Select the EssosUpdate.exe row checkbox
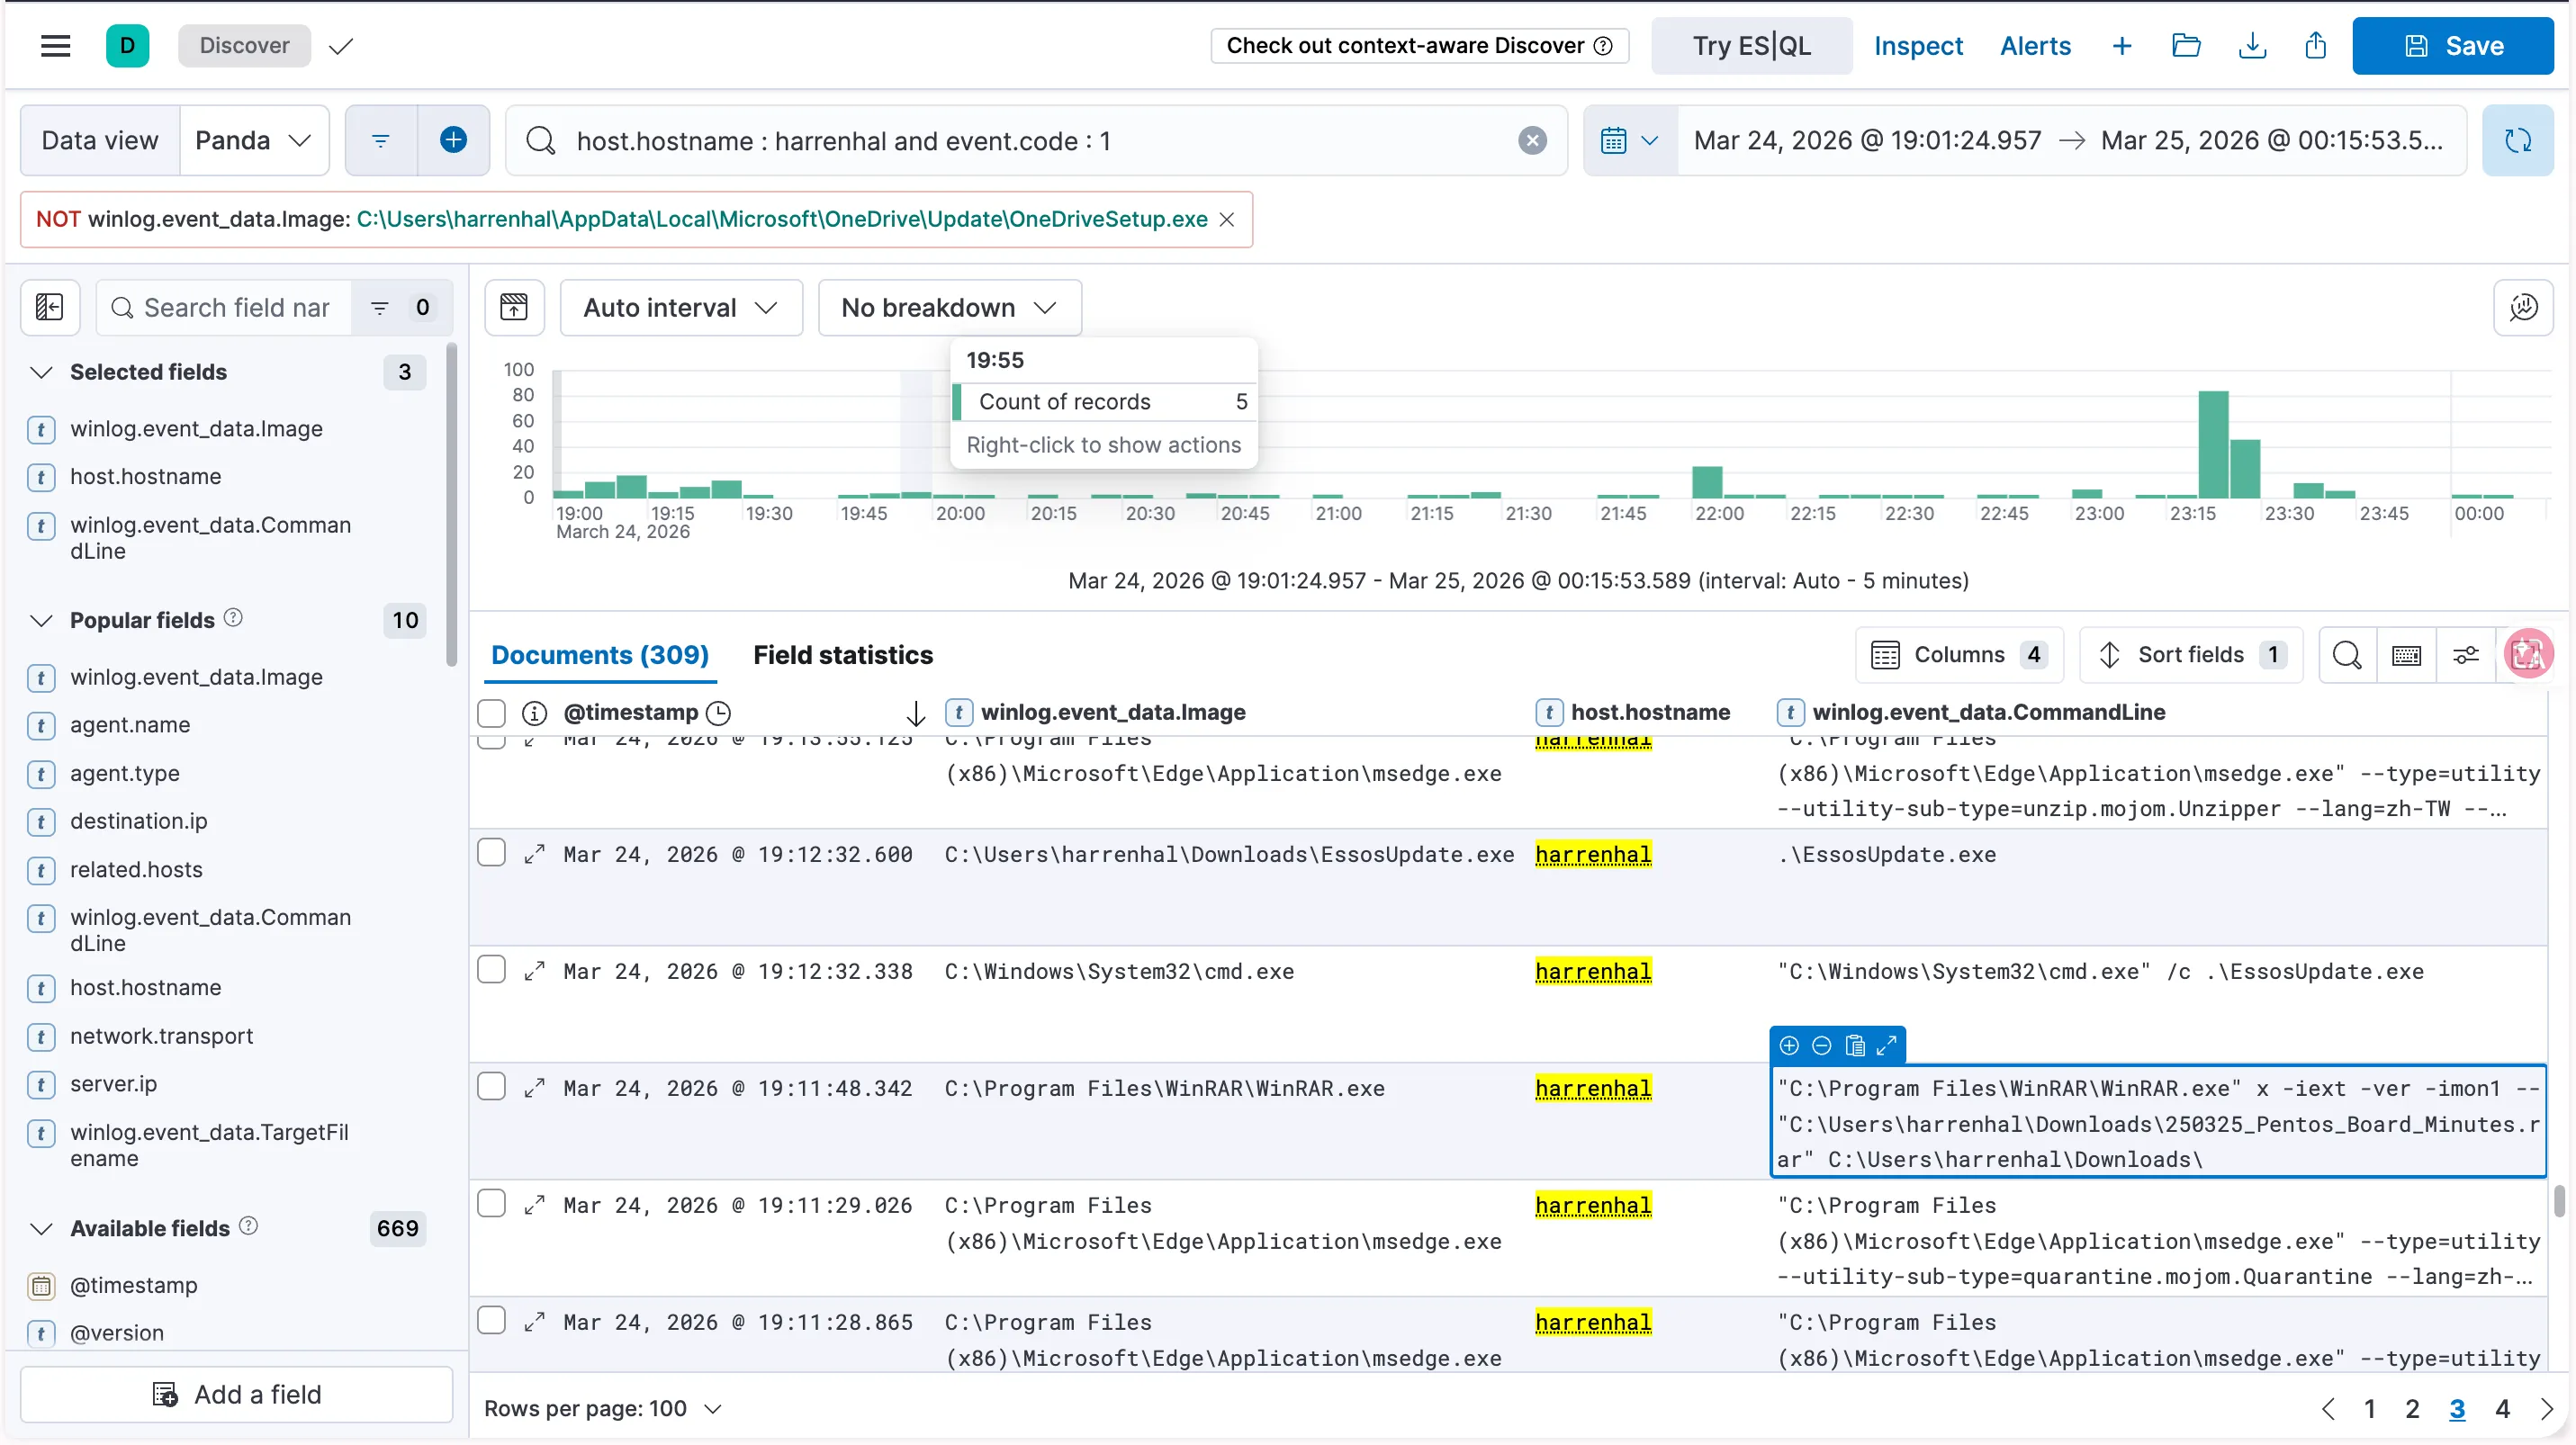 click(x=491, y=853)
